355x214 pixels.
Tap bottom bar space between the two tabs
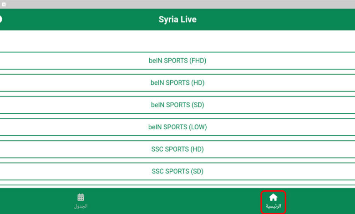coord(177,201)
